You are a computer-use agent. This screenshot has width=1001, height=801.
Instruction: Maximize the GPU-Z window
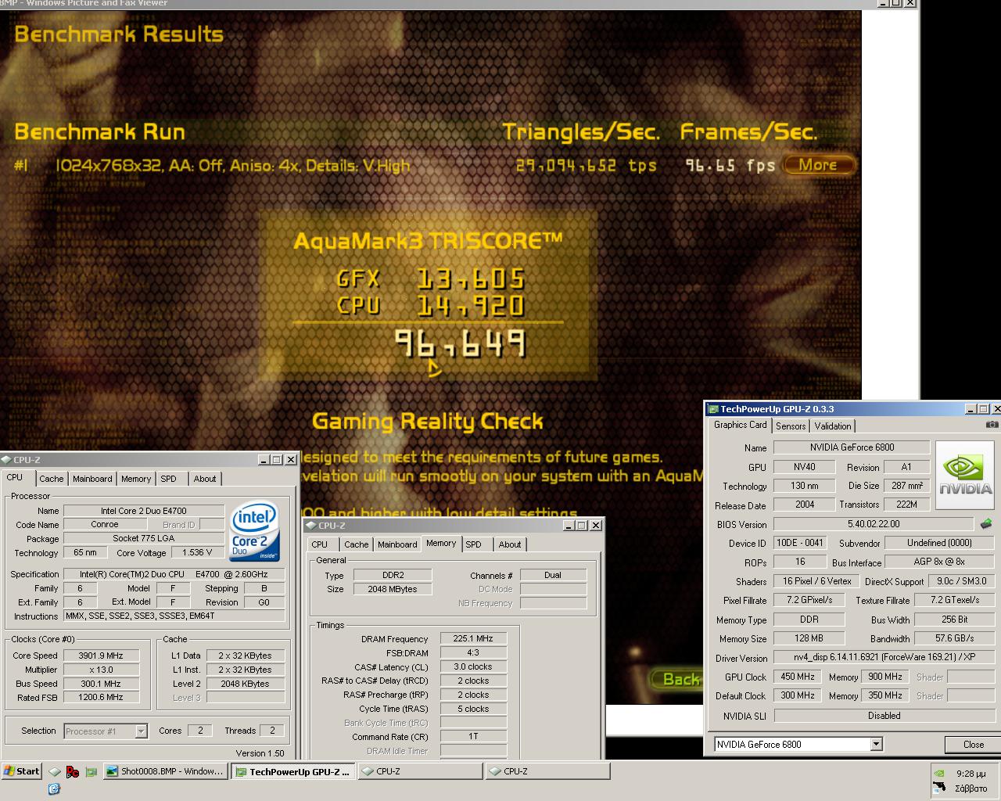983,408
